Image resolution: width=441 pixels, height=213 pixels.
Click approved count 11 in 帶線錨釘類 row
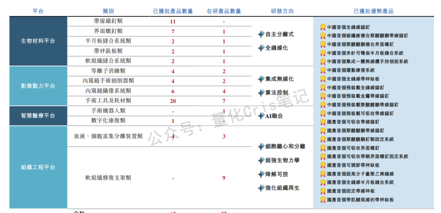pos(173,22)
